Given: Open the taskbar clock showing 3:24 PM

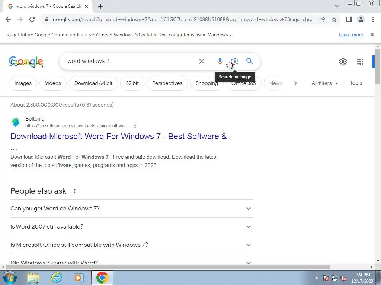Looking at the screenshot, I should click(x=362, y=278).
